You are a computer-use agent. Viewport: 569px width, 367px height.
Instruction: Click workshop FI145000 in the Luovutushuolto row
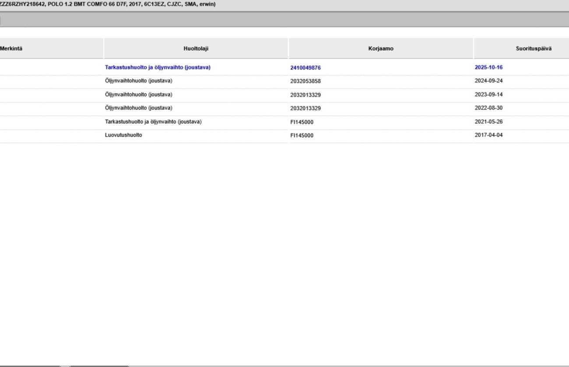pyautogui.click(x=302, y=135)
